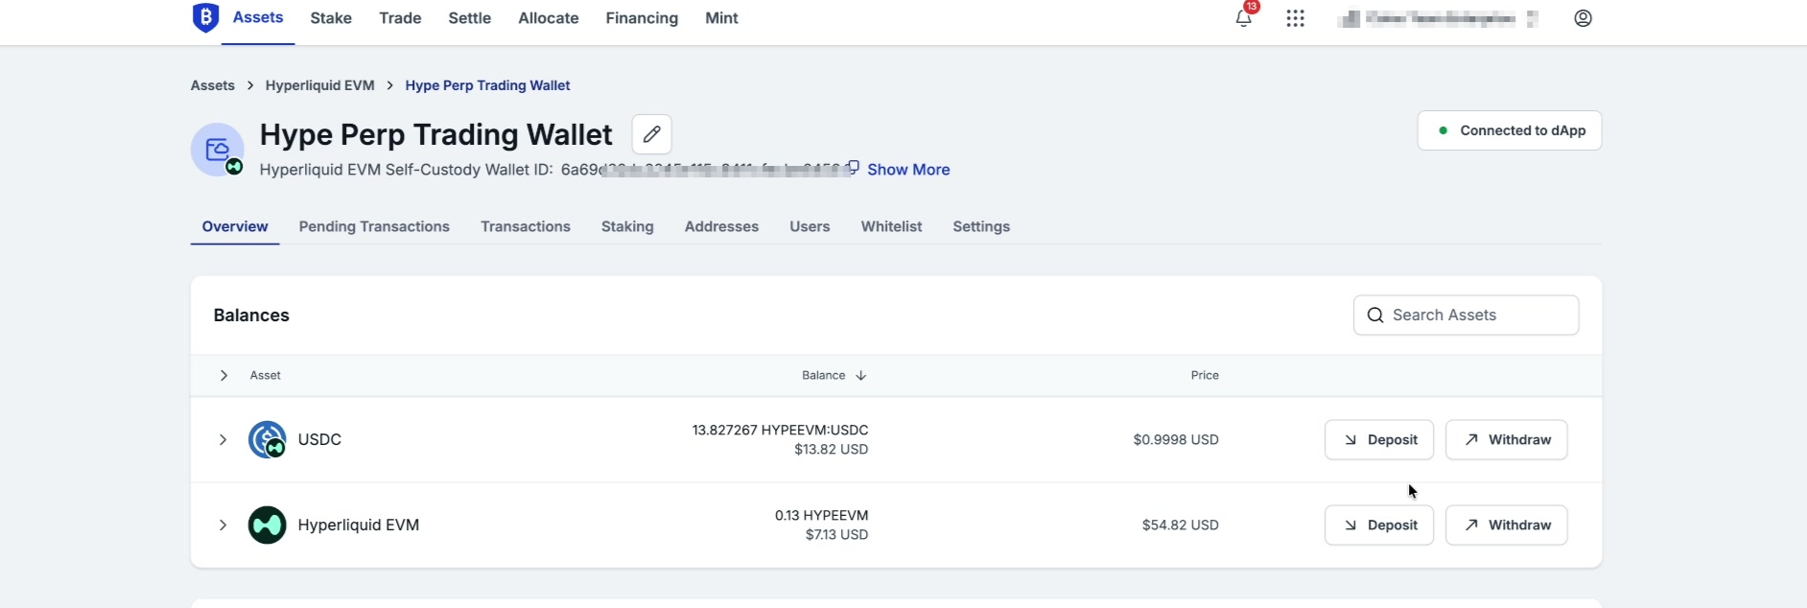The height and width of the screenshot is (608, 1807).
Task: Click the Hype Perp Trading Wallet title
Action: 435,134
